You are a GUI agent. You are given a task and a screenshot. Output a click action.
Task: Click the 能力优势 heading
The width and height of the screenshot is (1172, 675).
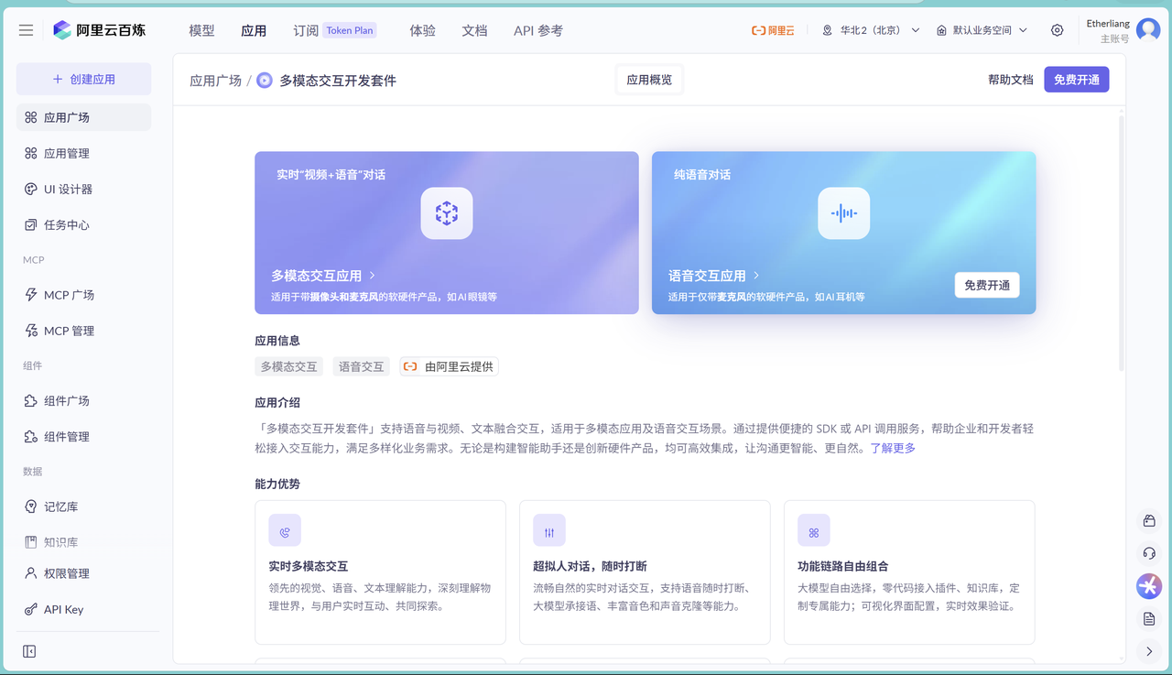[277, 484]
